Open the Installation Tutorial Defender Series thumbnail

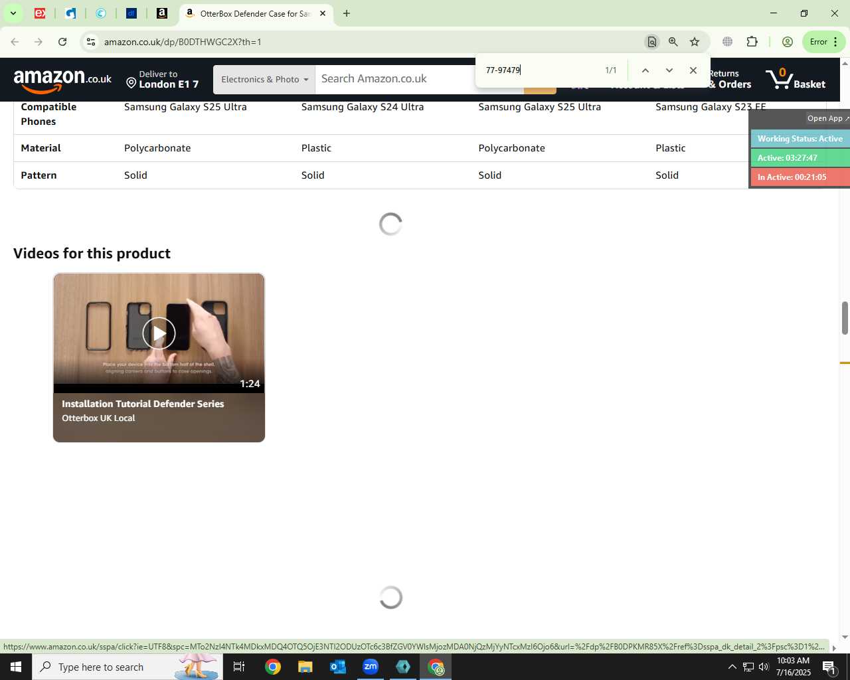pos(159,357)
